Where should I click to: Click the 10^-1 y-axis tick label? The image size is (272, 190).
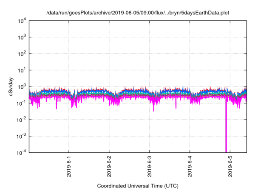point(21,103)
